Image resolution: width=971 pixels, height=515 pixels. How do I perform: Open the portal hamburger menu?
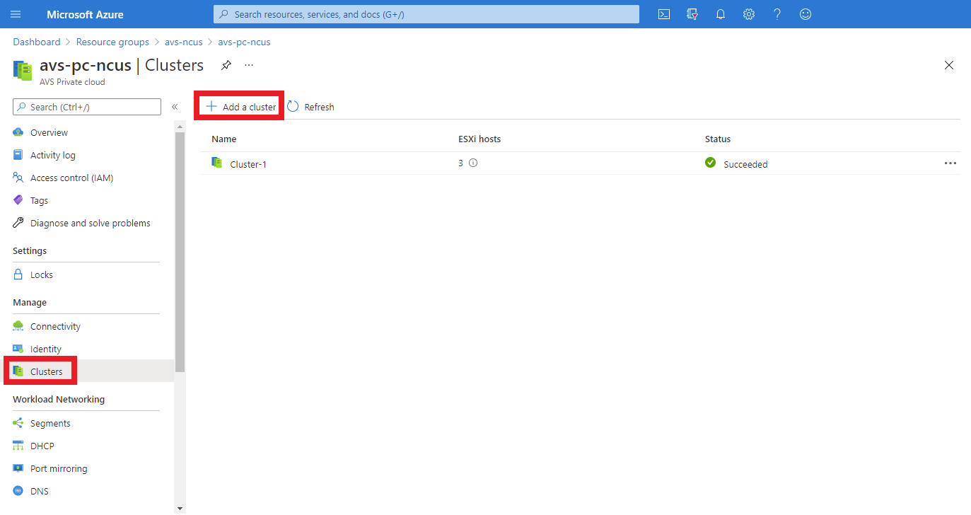(x=16, y=14)
